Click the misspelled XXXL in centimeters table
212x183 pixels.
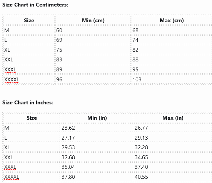[x=10, y=69]
